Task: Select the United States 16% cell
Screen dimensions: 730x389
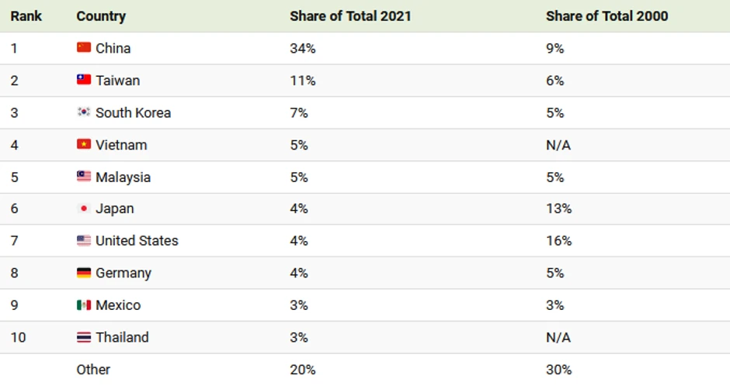Action: [558, 241]
